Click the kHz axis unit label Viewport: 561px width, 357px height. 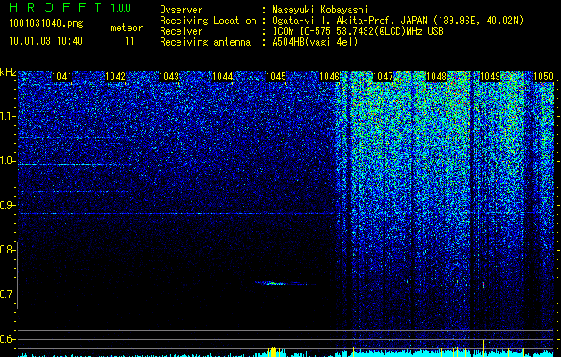click(x=8, y=72)
